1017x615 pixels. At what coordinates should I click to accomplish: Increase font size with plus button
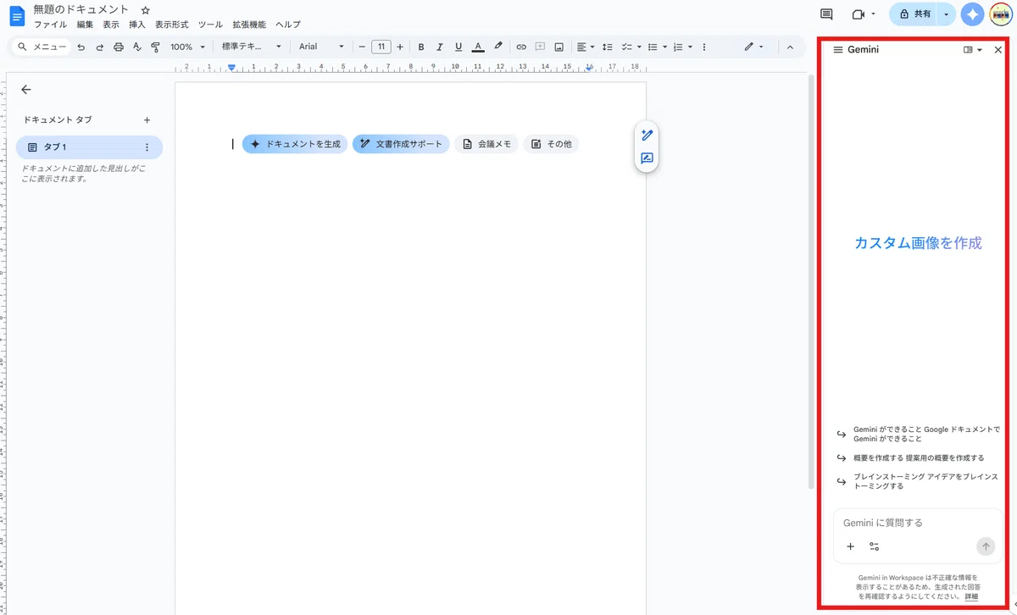tap(400, 47)
